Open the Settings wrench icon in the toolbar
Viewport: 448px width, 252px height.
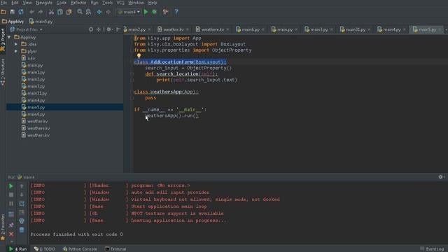click(x=165, y=12)
